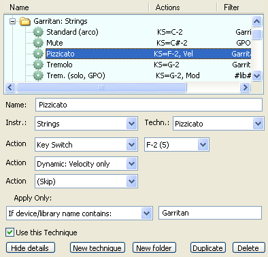Click the KS=C-2 action cell
The width and height of the screenshot is (268, 257).
pos(170,32)
